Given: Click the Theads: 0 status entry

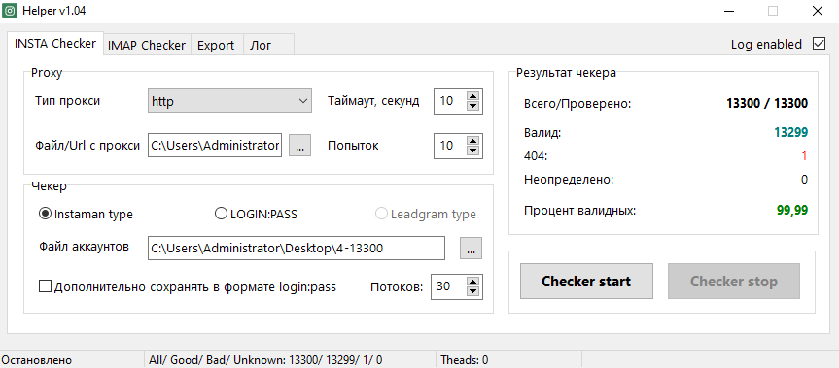Looking at the screenshot, I should (x=465, y=360).
